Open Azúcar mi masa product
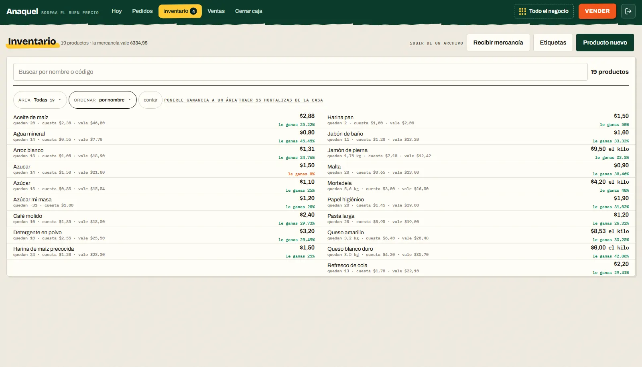This screenshot has height=367, width=642. (164, 202)
